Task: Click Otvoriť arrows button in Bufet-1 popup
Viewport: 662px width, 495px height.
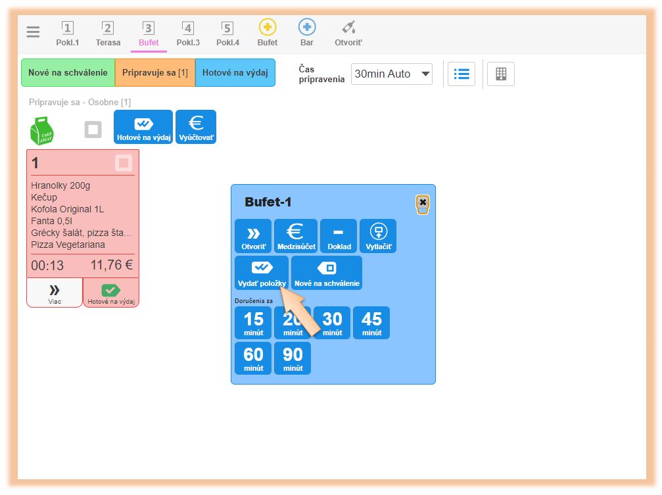Action: (x=253, y=236)
